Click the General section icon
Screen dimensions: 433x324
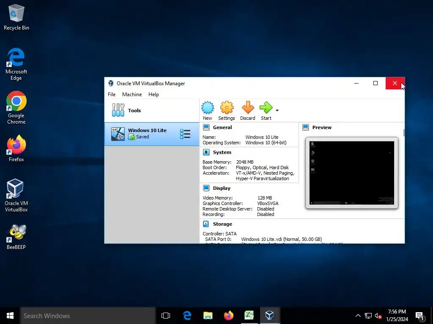click(x=206, y=127)
